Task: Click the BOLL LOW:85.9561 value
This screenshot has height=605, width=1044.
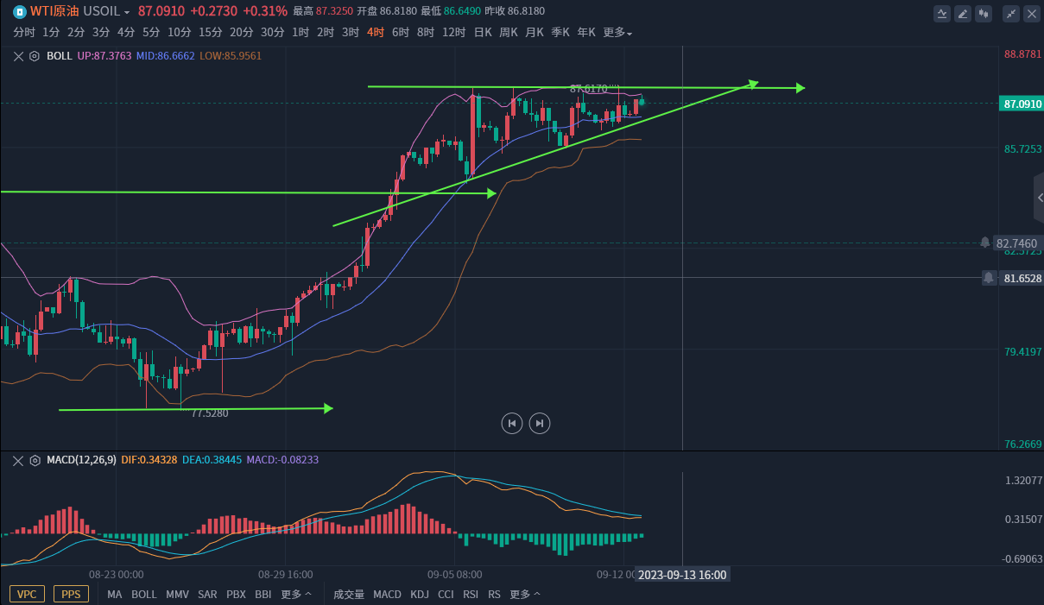Action: 231,55
